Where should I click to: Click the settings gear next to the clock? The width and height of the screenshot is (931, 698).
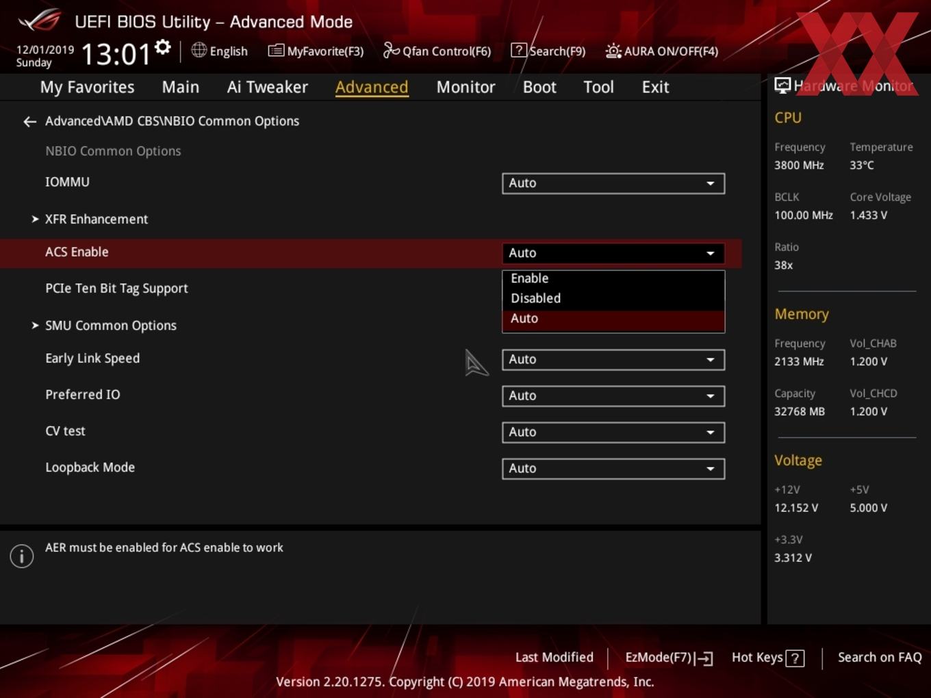coord(163,47)
